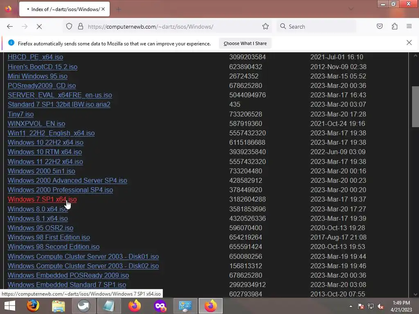Download Windows 10 22H2 x64.iso
419x314 pixels.
click(x=45, y=143)
